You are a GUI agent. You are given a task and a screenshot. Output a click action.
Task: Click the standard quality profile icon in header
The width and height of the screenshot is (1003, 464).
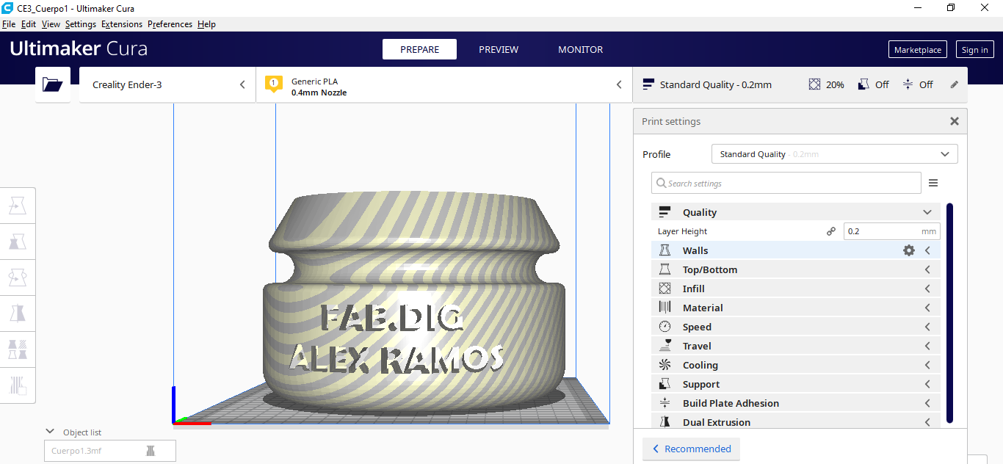[x=648, y=84]
